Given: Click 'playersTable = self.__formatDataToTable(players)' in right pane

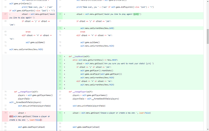Looking at the screenshot, I should pyautogui.click(x=96, y=99).
